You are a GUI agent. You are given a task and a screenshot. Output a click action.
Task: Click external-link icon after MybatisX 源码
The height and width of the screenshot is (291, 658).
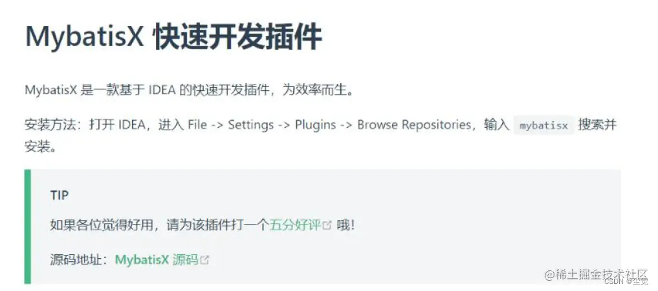pos(204,260)
